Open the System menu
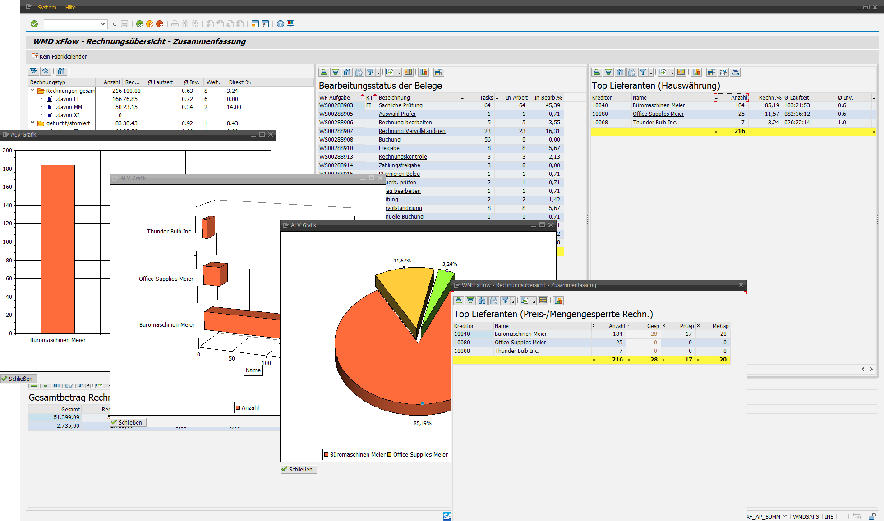This screenshot has width=884, height=521. tap(47, 7)
